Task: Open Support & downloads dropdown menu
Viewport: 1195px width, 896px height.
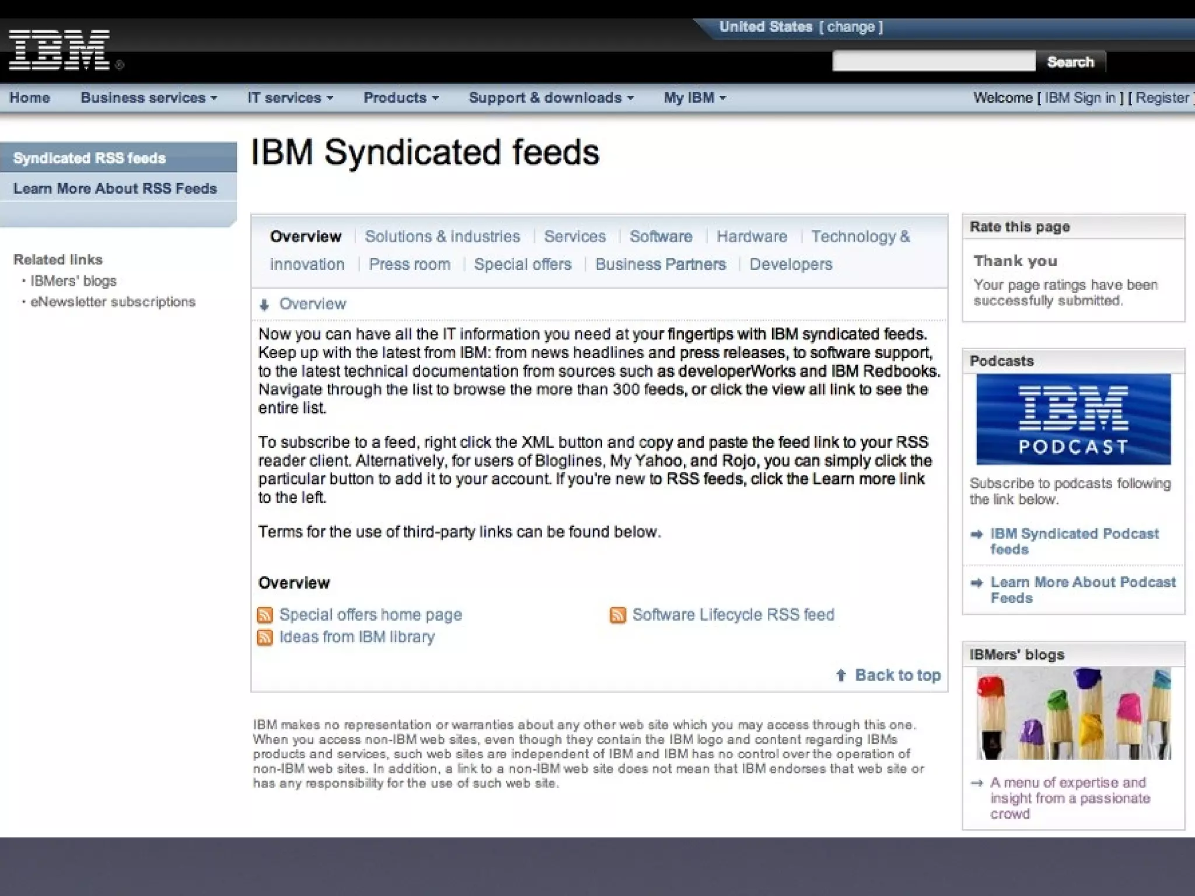Action: coord(551,98)
